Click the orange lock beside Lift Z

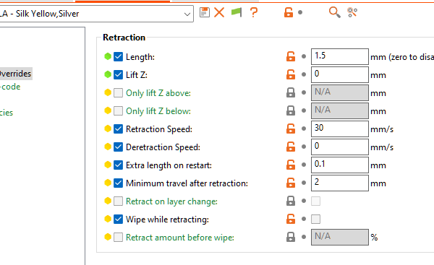(x=291, y=74)
